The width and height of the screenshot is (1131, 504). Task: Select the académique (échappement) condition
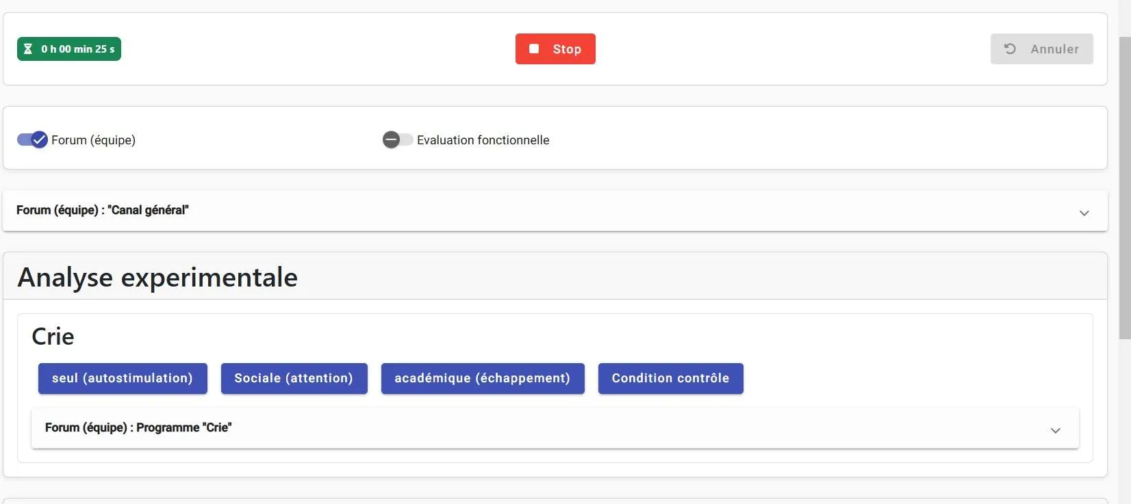coord(483,378)
